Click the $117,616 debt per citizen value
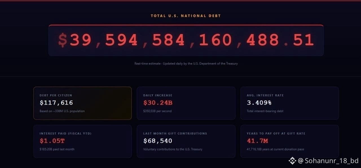361x168 pixels. pyautogui.click(x=56, y=103)
